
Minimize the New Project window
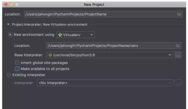[x=11, y=5]
